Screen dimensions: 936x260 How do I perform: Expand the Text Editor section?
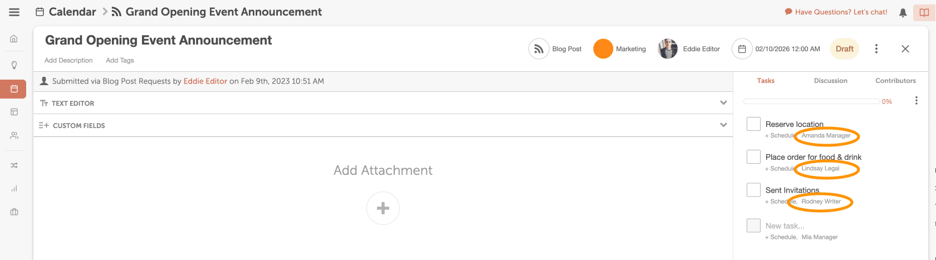(723, 103)
